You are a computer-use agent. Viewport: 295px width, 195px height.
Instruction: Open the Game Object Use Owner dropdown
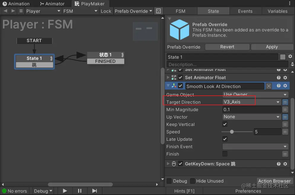[x=255, y=95]
